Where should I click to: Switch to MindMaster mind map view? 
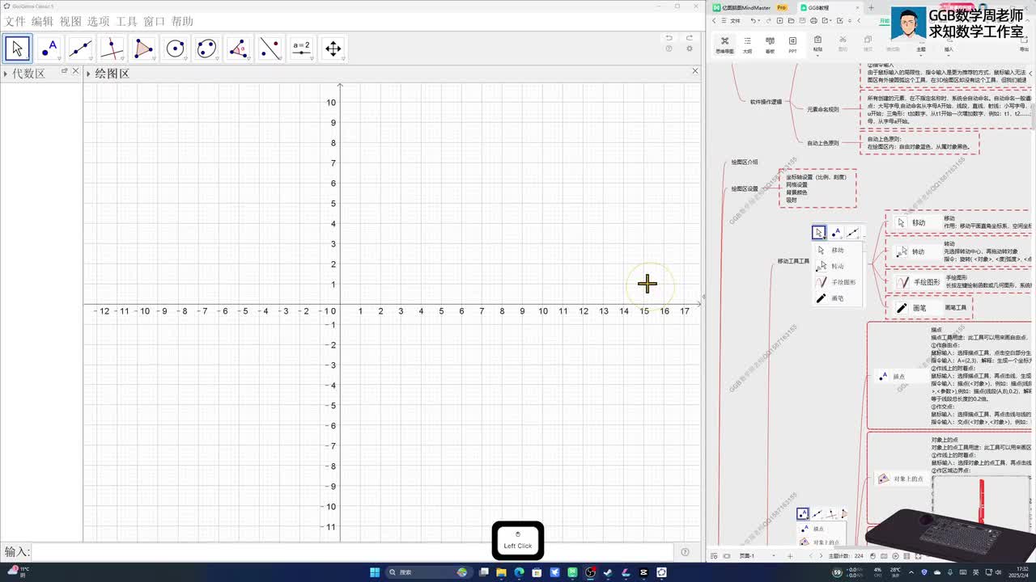coord(724,44)
